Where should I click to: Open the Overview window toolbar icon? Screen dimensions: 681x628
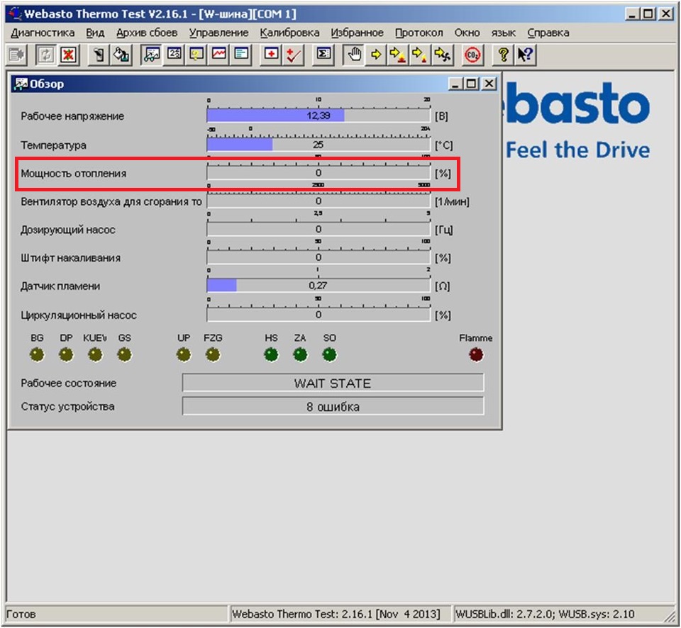click(152, 55)
